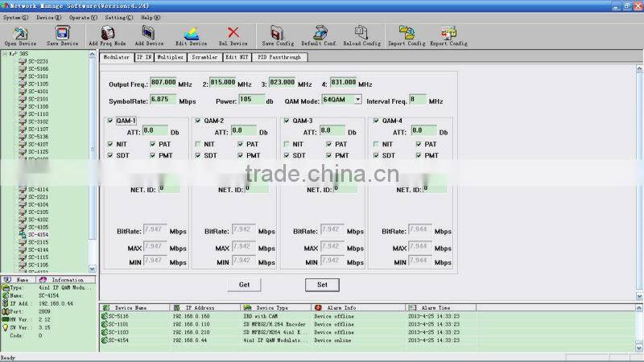
Task: Click the Device Type column header
Action: click(275, 307)
